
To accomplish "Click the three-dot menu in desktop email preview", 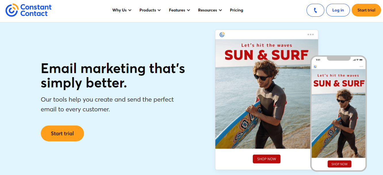I will click(311, 35).
